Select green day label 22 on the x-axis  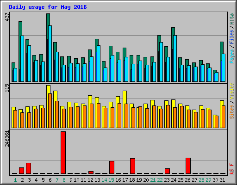160,180
